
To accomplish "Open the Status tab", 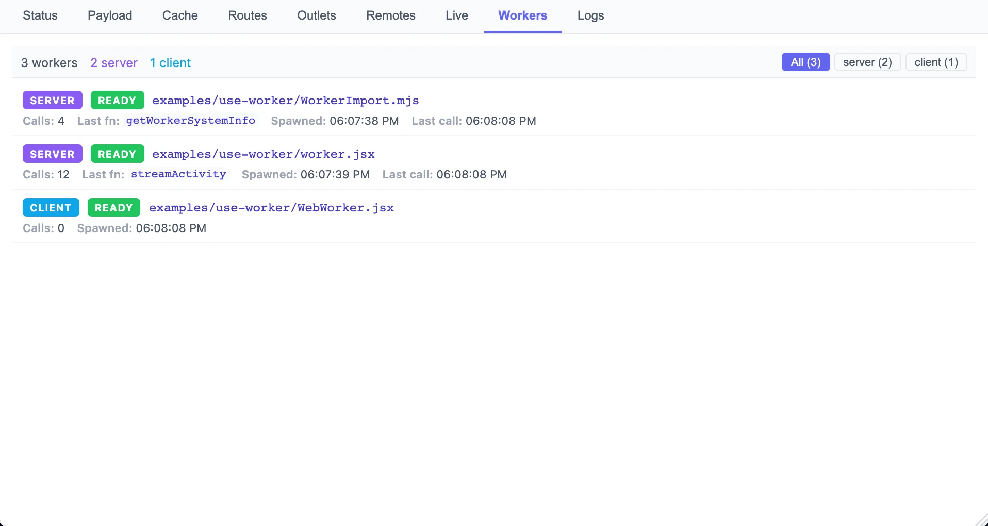I will click(40, 15).
